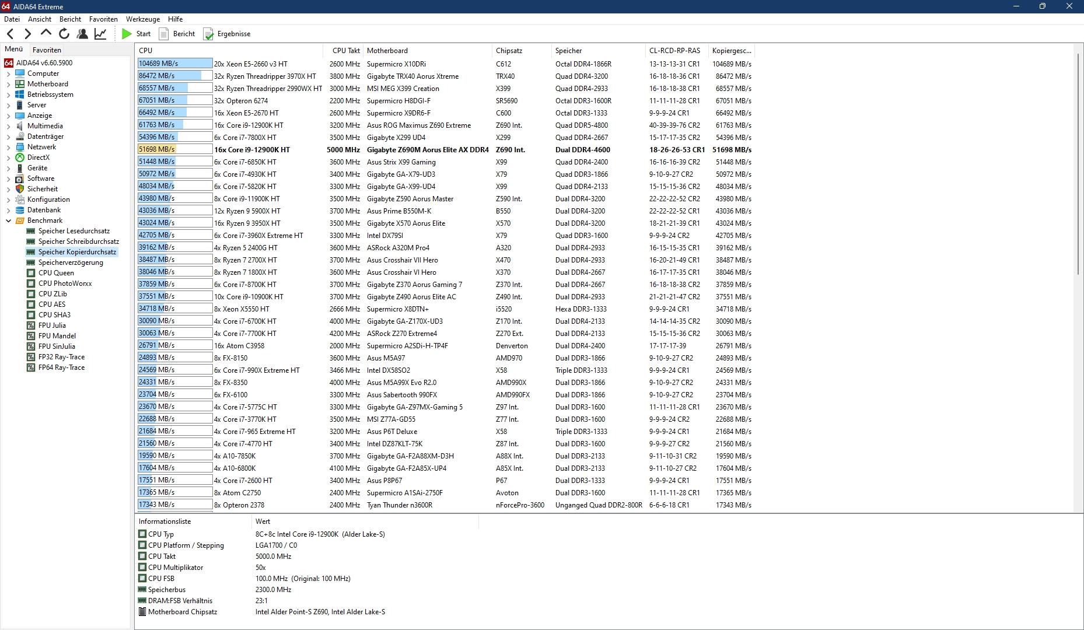Click the Konfiguration icon in tree
The image size is (1084, 630).
tap(20, 199)
